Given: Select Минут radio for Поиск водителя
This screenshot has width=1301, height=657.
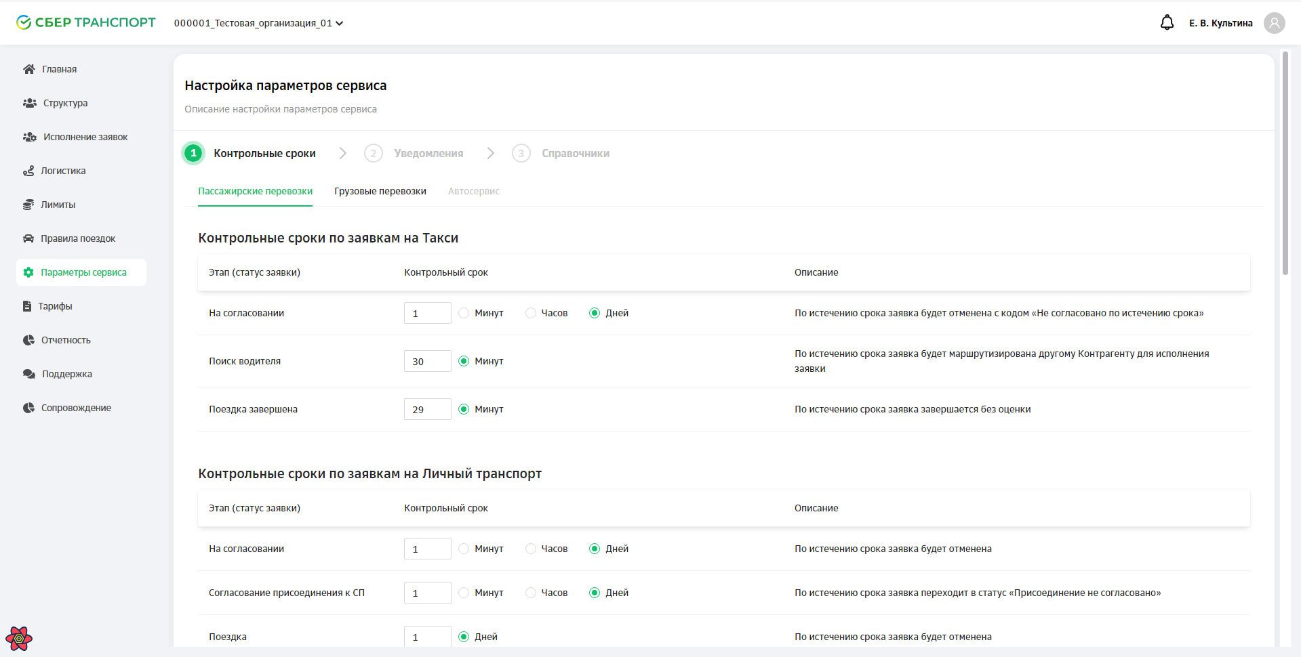Looking at the screenshot, I should (x=464, y=361).
